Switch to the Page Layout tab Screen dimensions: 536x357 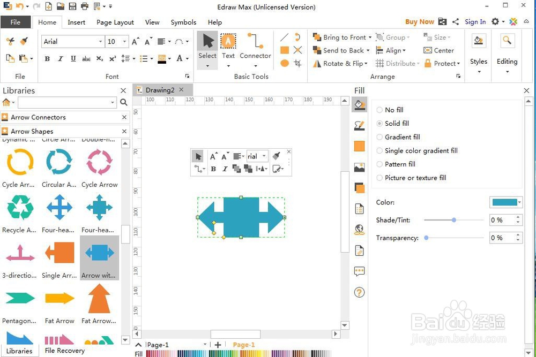point(115,22)
